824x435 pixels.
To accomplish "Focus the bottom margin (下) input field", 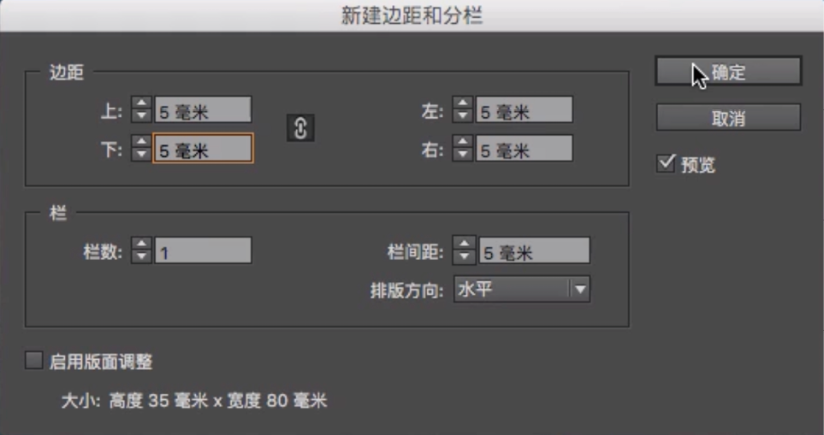I will 204,150.
